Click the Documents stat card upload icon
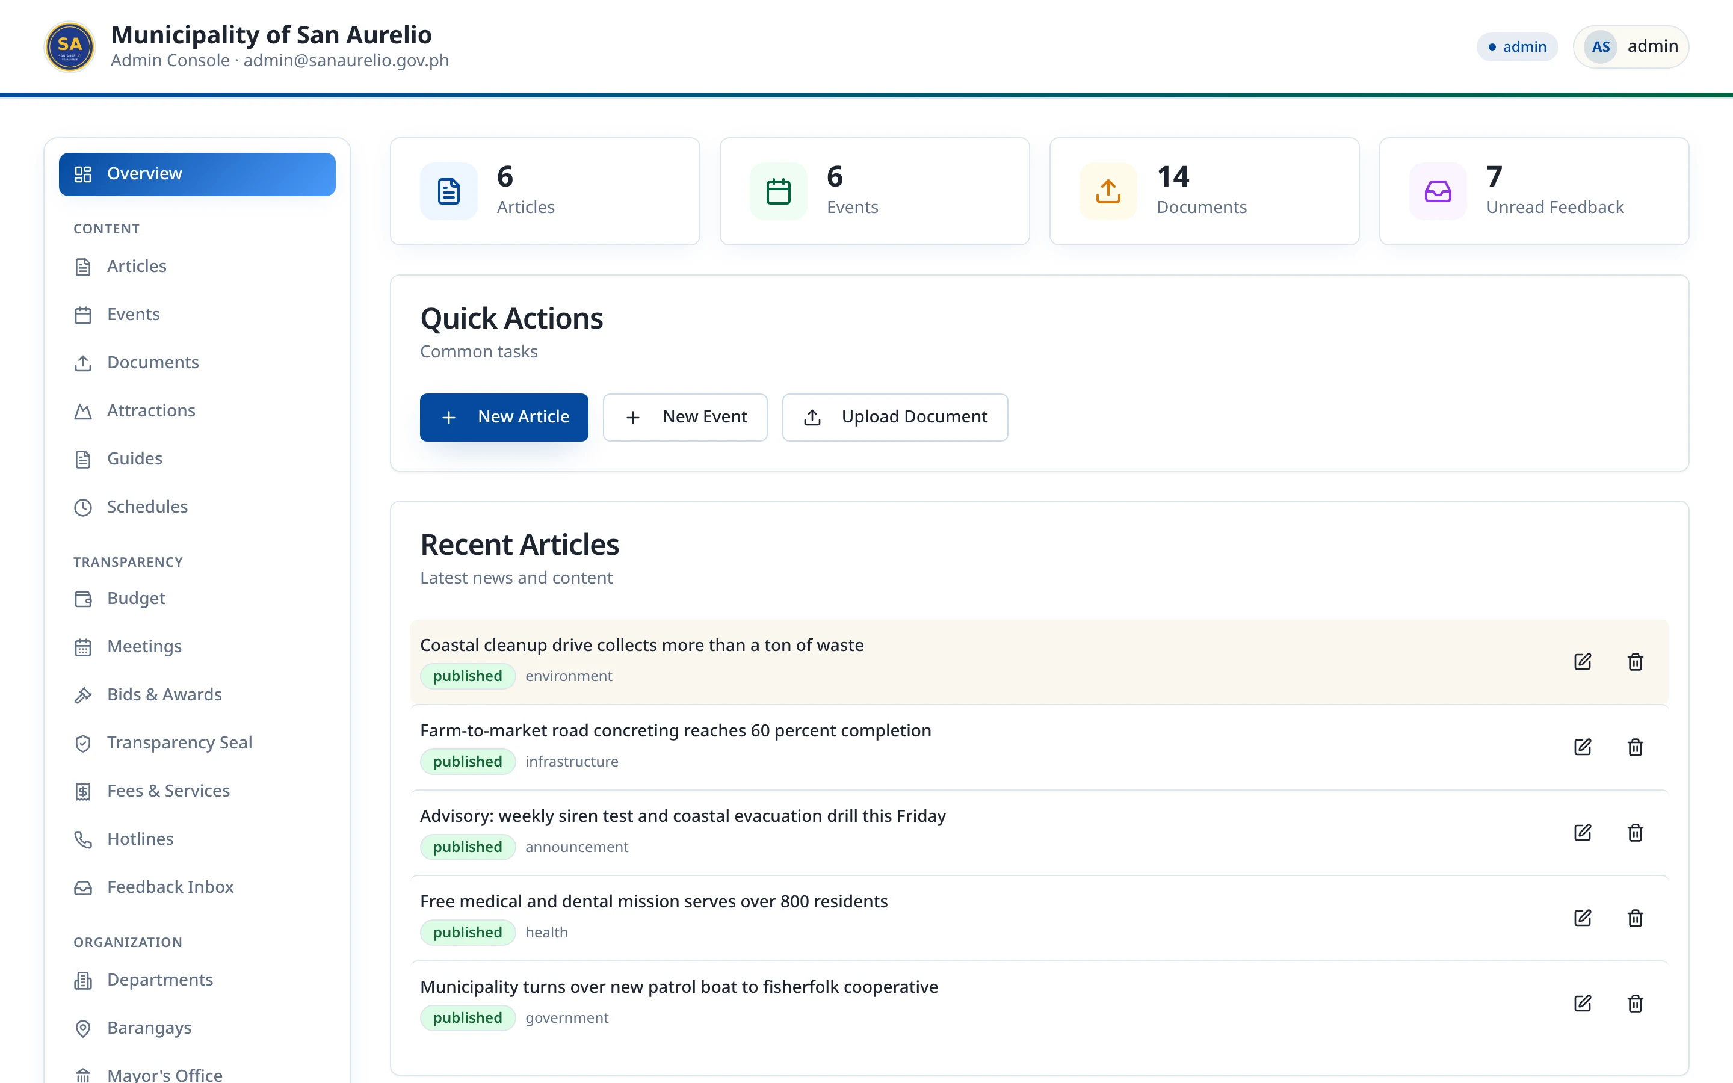The width and height of the screenshot is (1733, 1083). [x=1108, y=191]
